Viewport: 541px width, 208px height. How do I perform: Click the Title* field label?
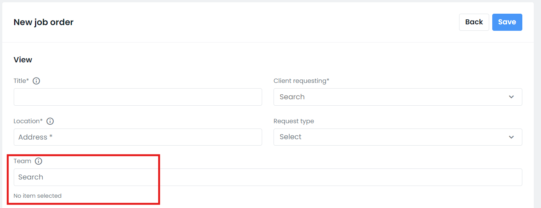coord(21,81)
